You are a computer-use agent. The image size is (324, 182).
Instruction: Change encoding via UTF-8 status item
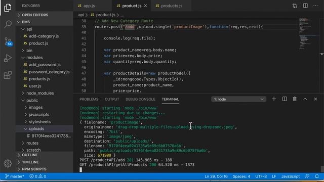[x=261, y=176]
